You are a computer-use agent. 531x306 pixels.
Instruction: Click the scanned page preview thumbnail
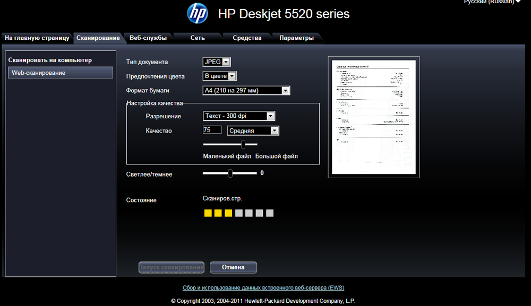pyautogui.click(x=374, y=117)
